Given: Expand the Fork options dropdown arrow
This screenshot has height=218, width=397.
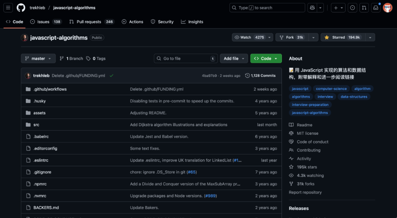Looking at the screenshot, I should click(314, 37).
